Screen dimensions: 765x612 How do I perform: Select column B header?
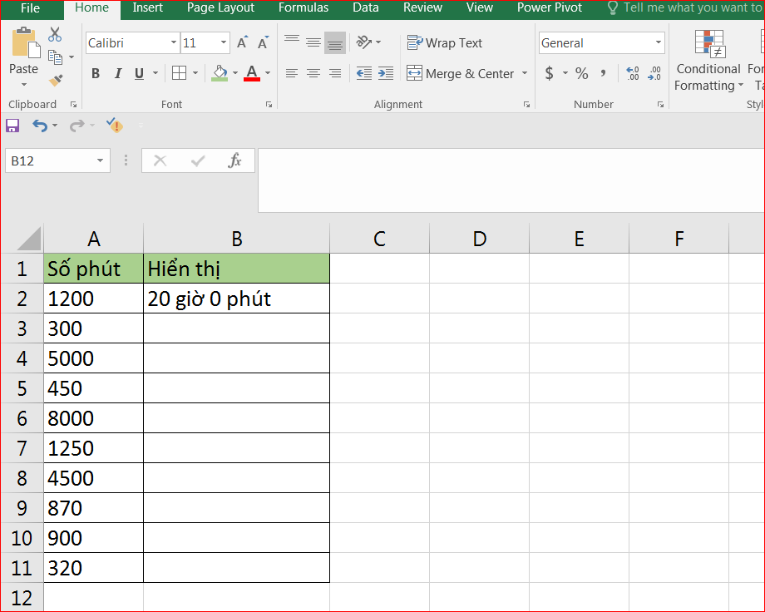coord(237,239)
